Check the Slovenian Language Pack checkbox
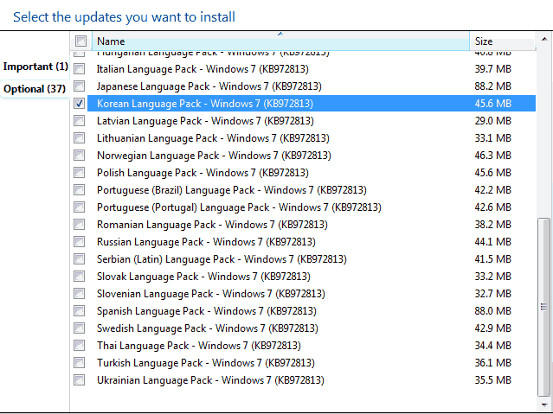Image resolution: width=553 pixels, height=414 pixels. (x=80, y=293)
